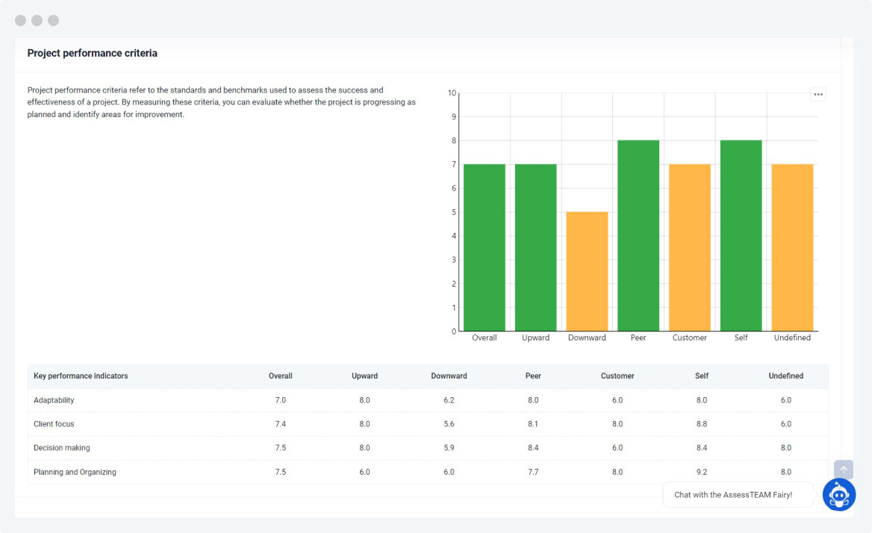The height and width of the screenshot is (533, 872).
Task: Click the scroll-to-top arrow
Action: click(x=843, y=470)
